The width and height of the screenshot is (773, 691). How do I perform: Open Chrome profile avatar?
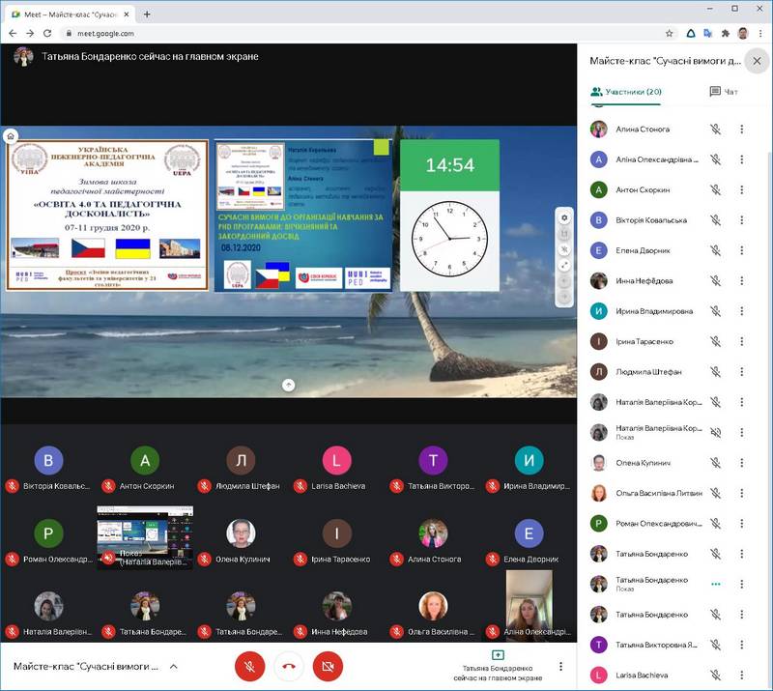tap(743, 33)
